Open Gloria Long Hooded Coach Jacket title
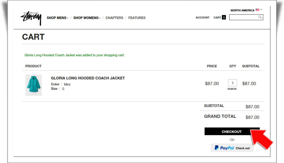Image resolution: width=284 pixels, height=163 pixels. pyautogui.click(x=88, y=78)
